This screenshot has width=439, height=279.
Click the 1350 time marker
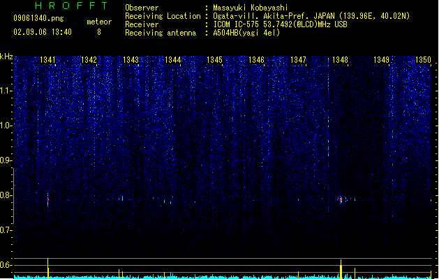pos(423,60)
